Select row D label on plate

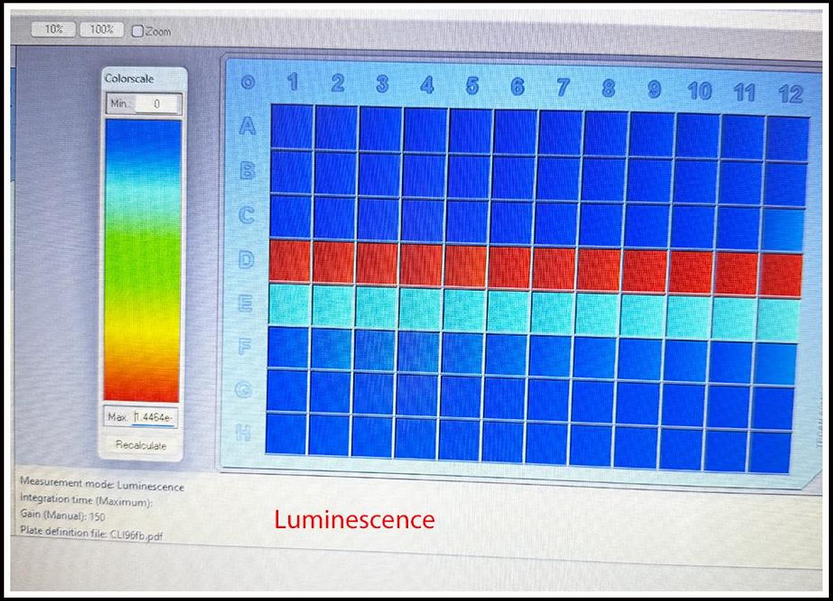pos(246,260)
